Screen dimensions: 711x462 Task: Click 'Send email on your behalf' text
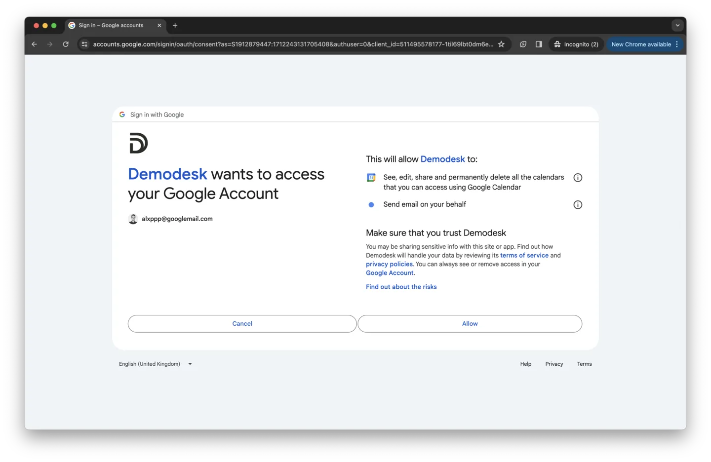425,204
